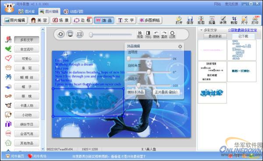Click the 打开 (open) icon

coord(179,20)
